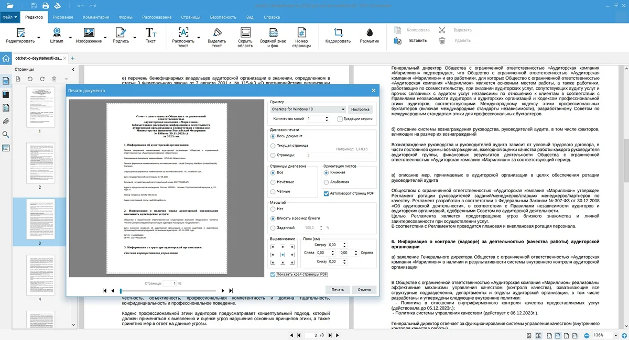Click Распознать текст OCR tool
The width and height of the screenshot is (629, 340).
[183, 37]
